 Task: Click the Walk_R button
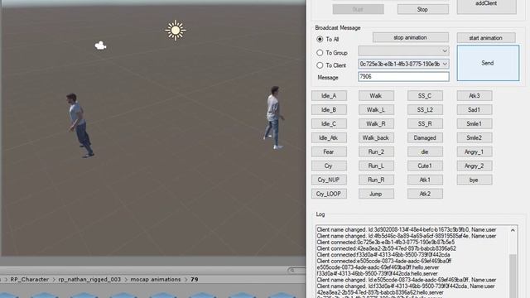coord(376,124)
